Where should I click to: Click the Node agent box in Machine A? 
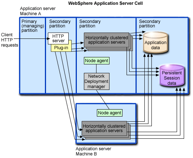(x=96, y=61)
